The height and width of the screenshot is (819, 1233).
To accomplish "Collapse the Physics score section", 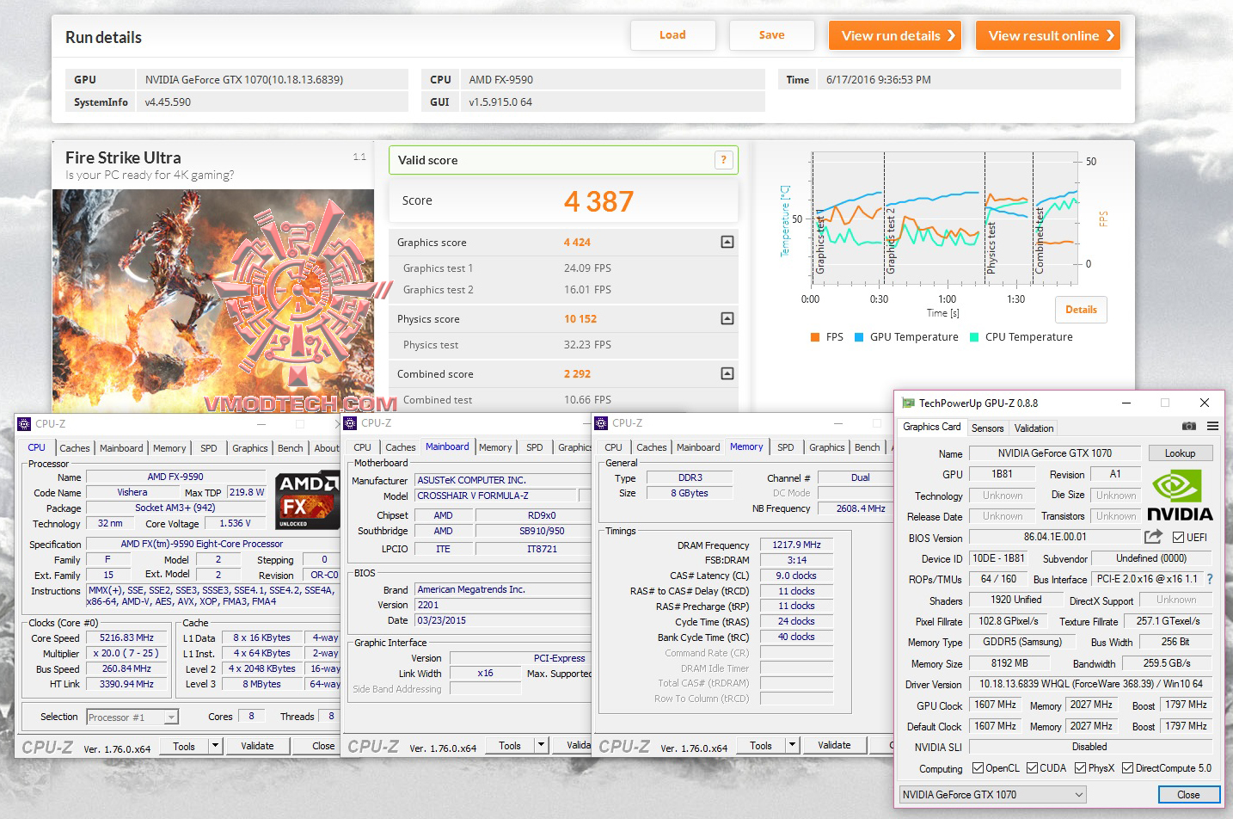I will 727,319.
